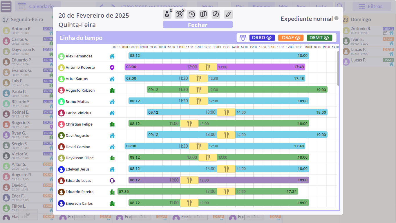This screenshot has width=396, height=223.
Task: Toggle visibility of the DSAF team
Action: (x=291, y=38)
